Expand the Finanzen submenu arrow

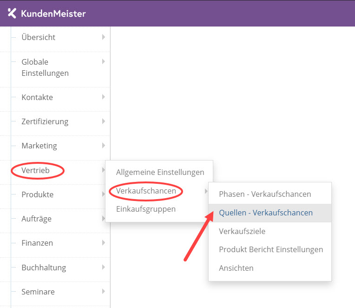click(x=104, y=243)
